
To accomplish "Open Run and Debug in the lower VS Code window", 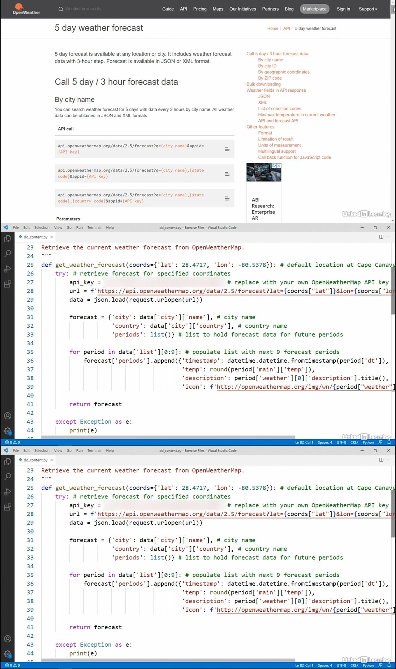I will tap(7, 492).
